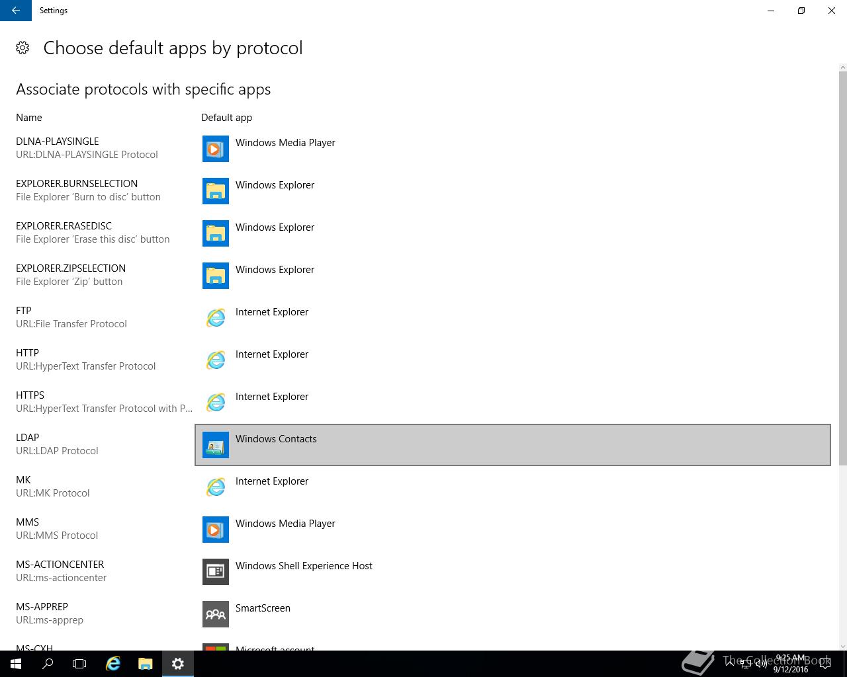Open taskbar Search
Screen dimensions: 847x677
point(48,664)
